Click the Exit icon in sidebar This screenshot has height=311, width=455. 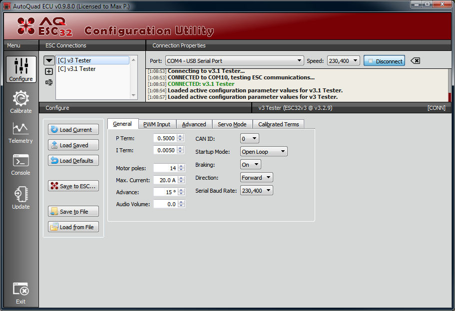click(x=20, y=293)
